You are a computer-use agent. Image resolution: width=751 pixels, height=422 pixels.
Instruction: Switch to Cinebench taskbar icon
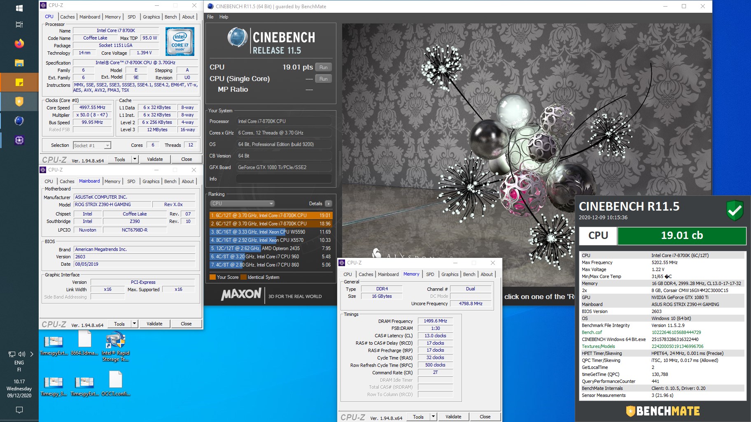point(19,121)
